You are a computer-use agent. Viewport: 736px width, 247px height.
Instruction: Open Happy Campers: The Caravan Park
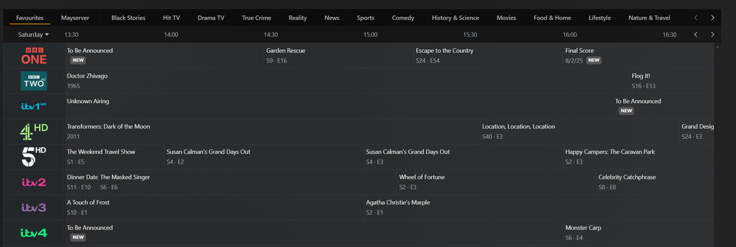(638, 157)
